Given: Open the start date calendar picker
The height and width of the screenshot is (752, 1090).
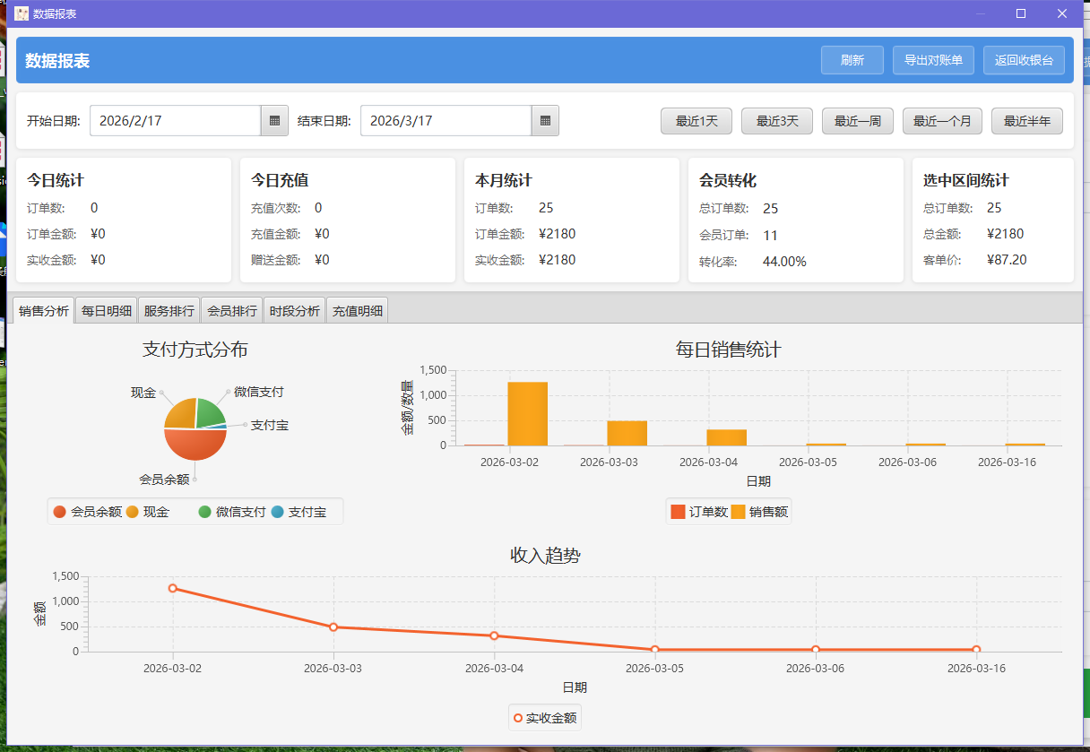Looking at the screenshot, I should pyautogui.click(x=274, y=121).
